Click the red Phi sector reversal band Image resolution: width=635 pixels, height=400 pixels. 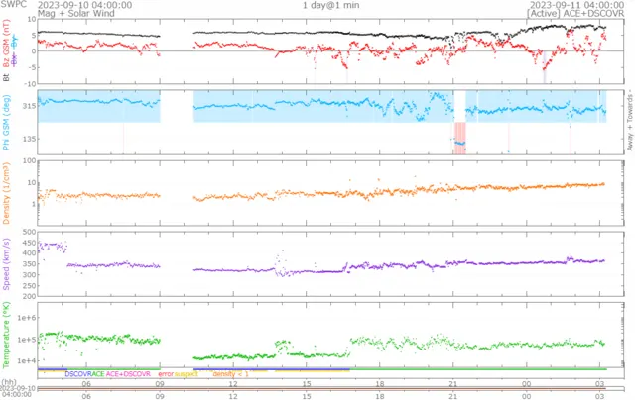tap(459, 137)
